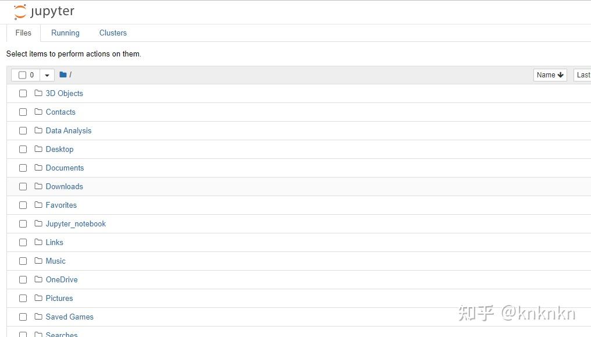Sort the list by Name column
591x337 pixels.
click(x=550, y=75)
